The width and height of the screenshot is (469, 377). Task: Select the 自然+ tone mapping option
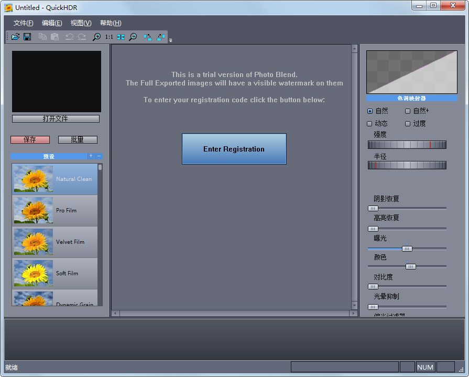point(417,111)
